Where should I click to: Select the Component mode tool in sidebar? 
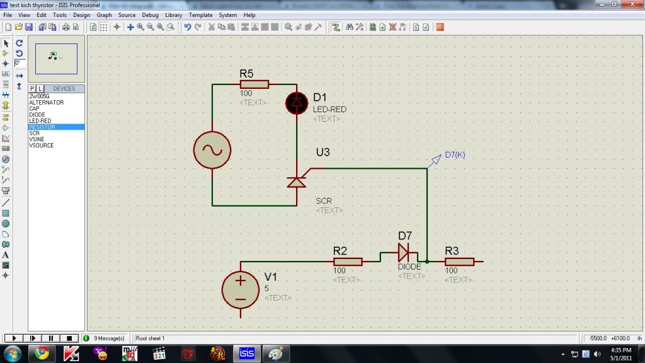click(5, 53)
